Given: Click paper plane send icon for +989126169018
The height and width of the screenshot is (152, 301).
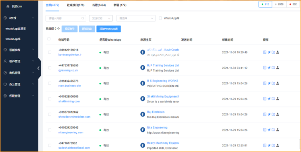Looking at the screenshot, I should [x=269, y=52].
